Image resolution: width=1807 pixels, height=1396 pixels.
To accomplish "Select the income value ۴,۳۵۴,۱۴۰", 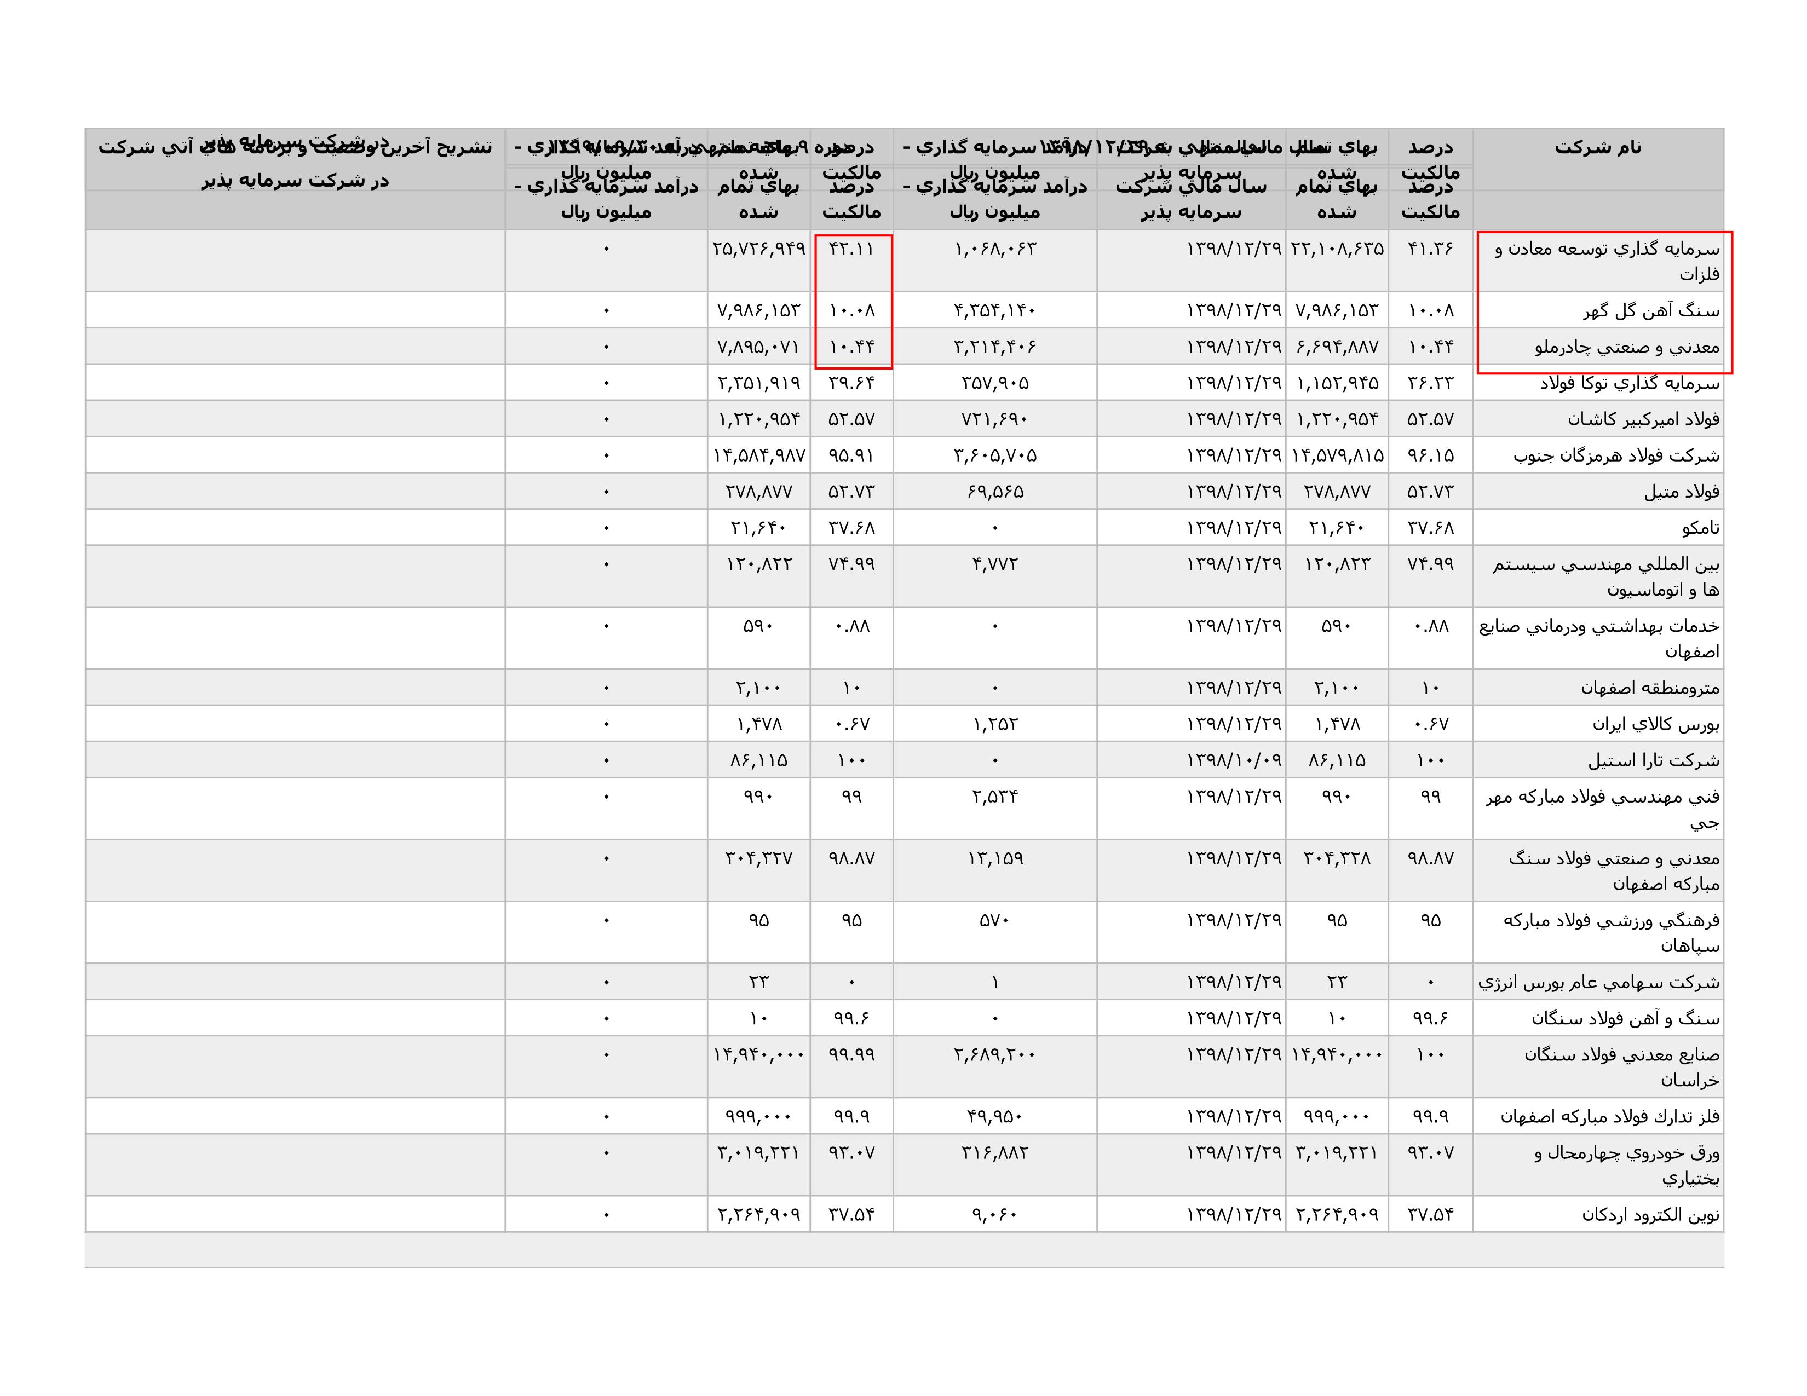I will 995,311.
